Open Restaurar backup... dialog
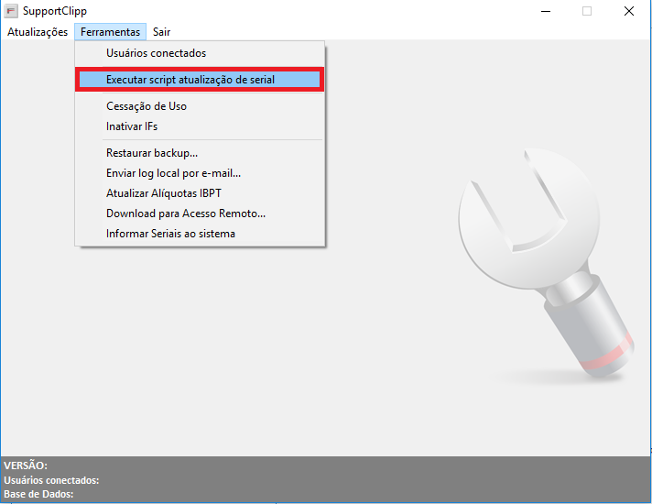This screenshot has height=504, width=652. (152, 153)
